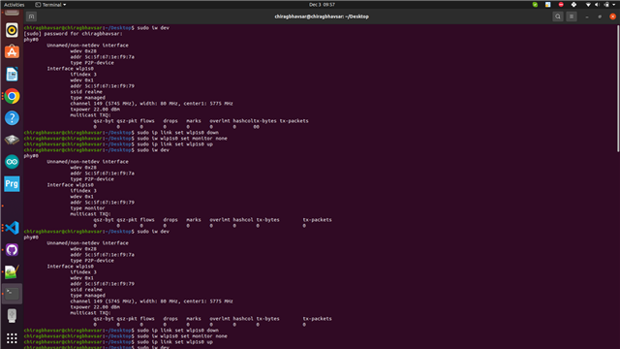Click the red no-entry tray icon
This screenshot has width=620, height=349.
pos(561,5)
